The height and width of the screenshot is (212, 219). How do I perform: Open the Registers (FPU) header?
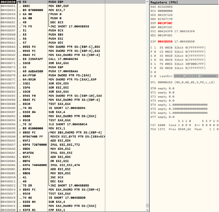pyautogui.click(x=184, y=2)
